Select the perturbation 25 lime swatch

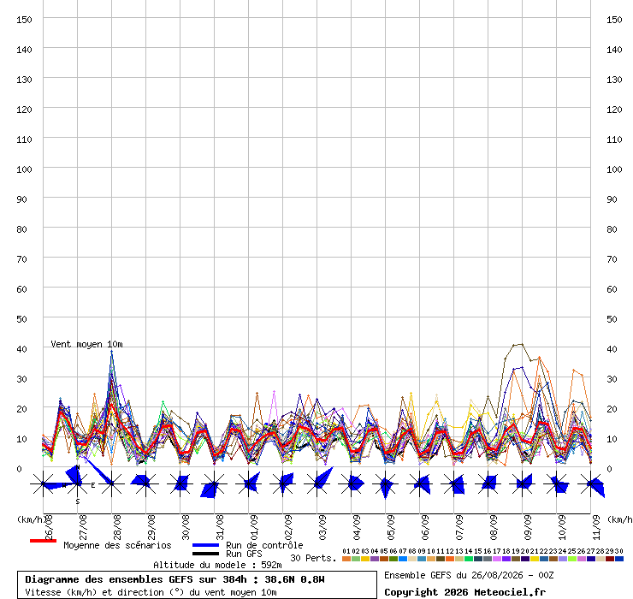click(572, 559)
